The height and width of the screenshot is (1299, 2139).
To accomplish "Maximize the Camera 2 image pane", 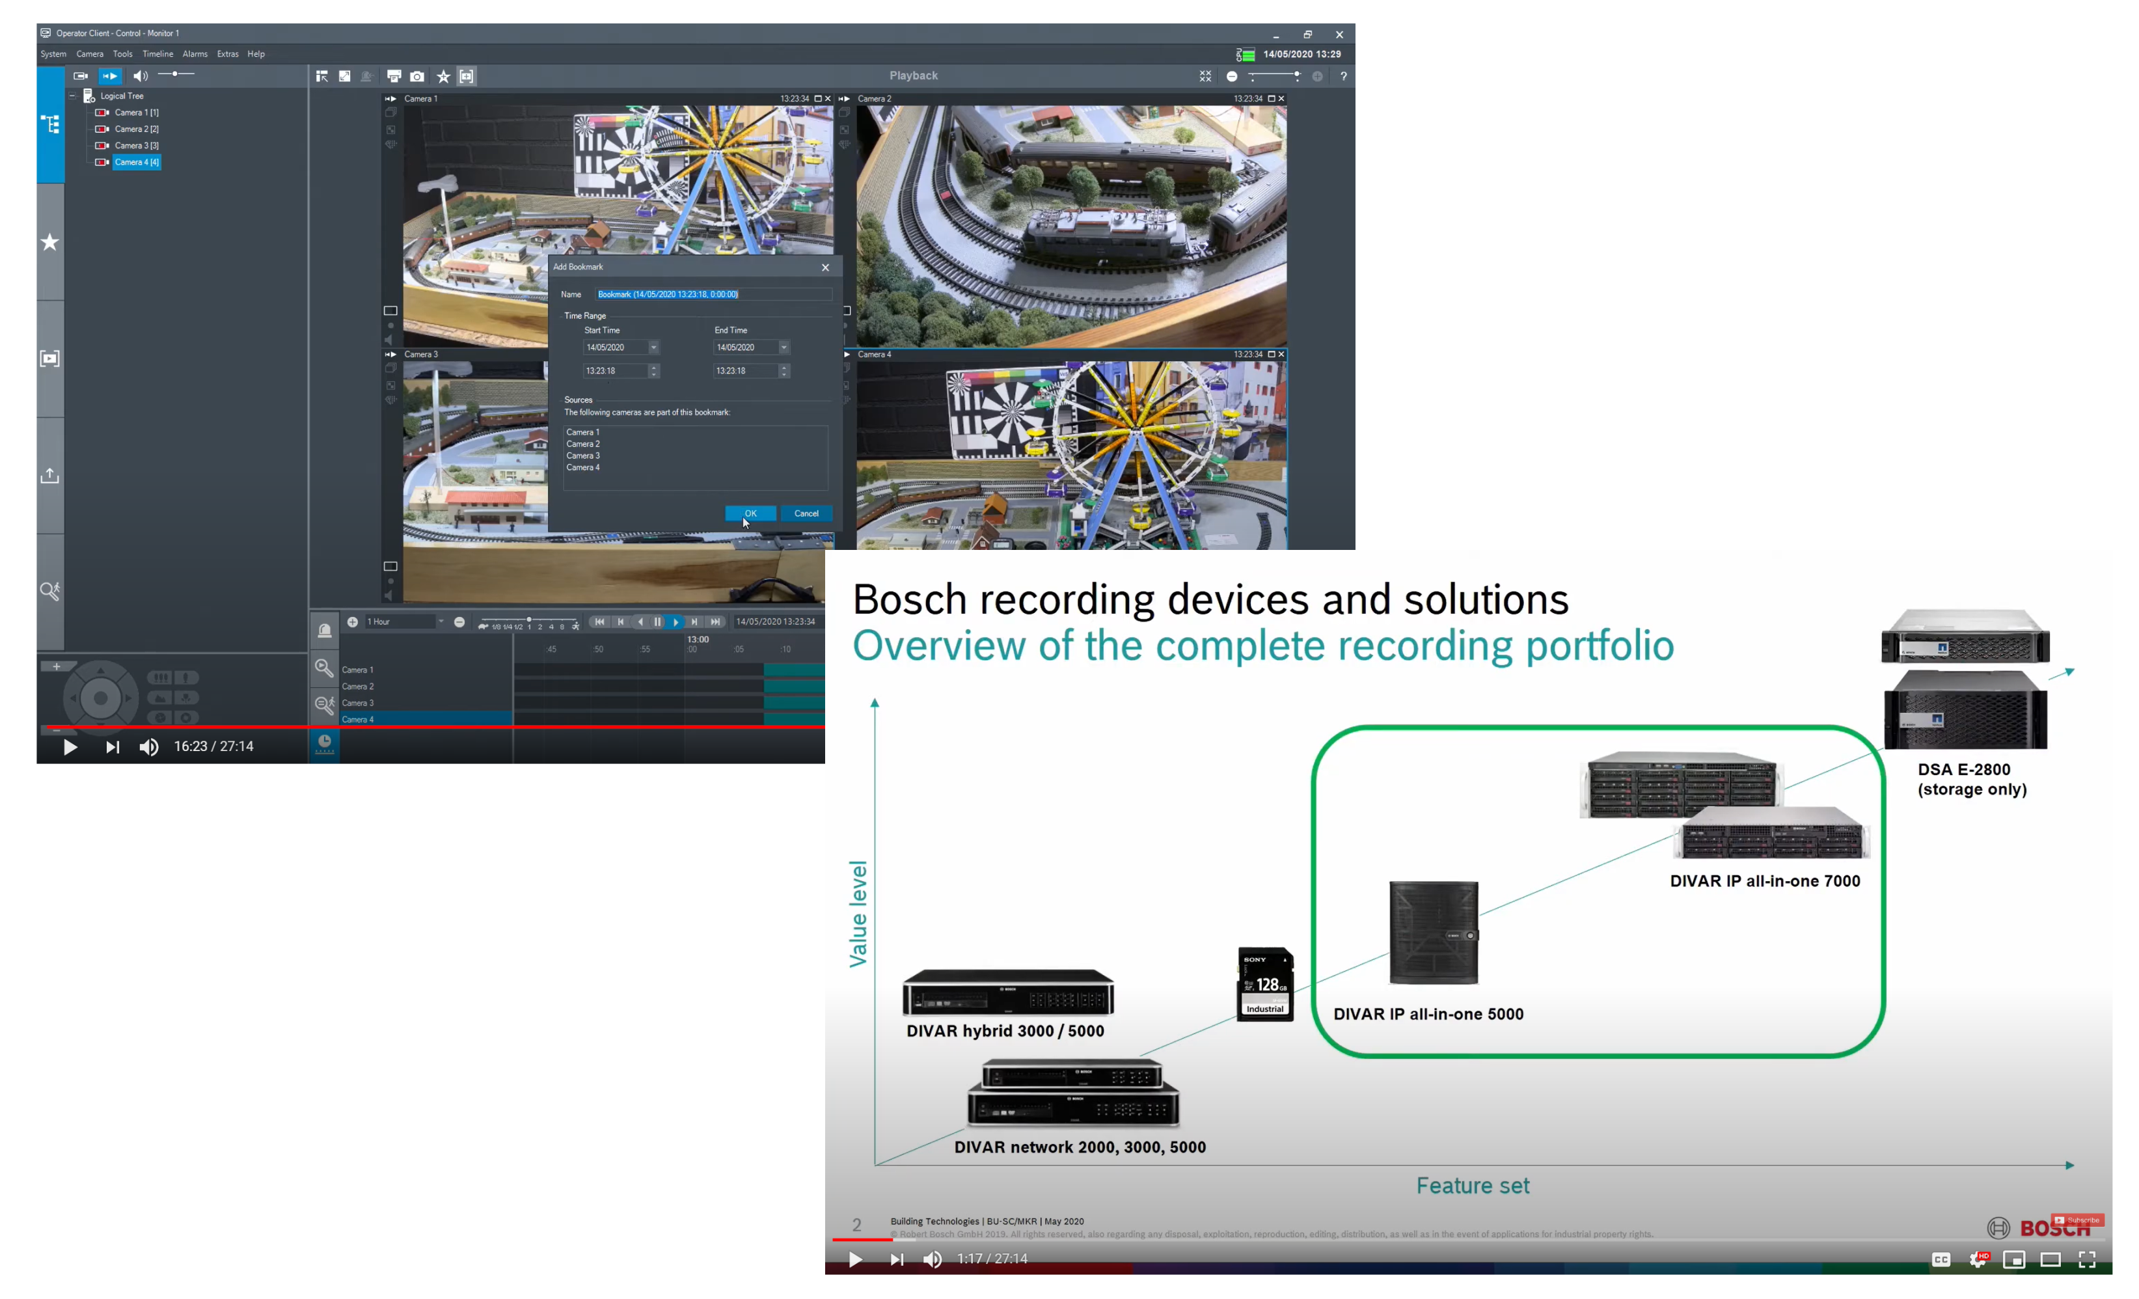I will click(1272, 99).
